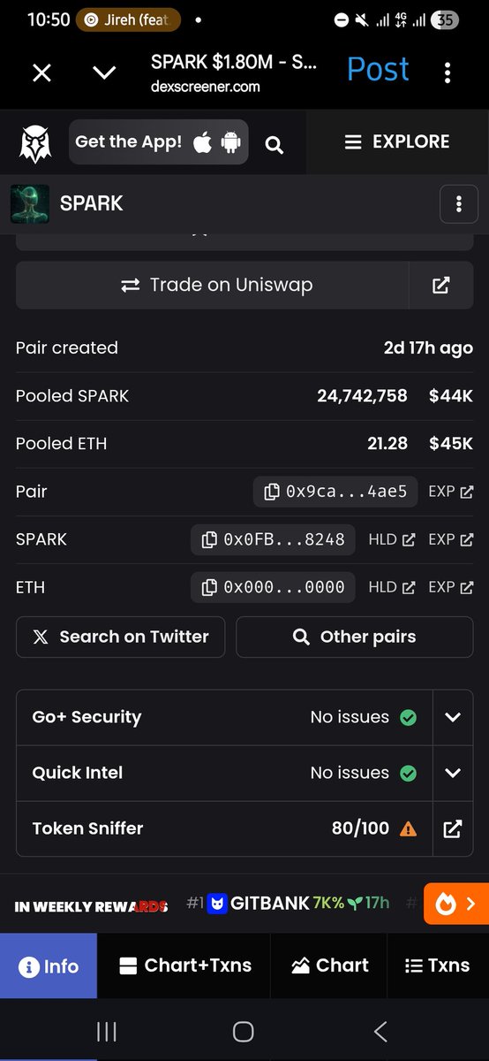Switch to Chart+Txns tab
This screenshot has height=1061, width=489.
184,966
